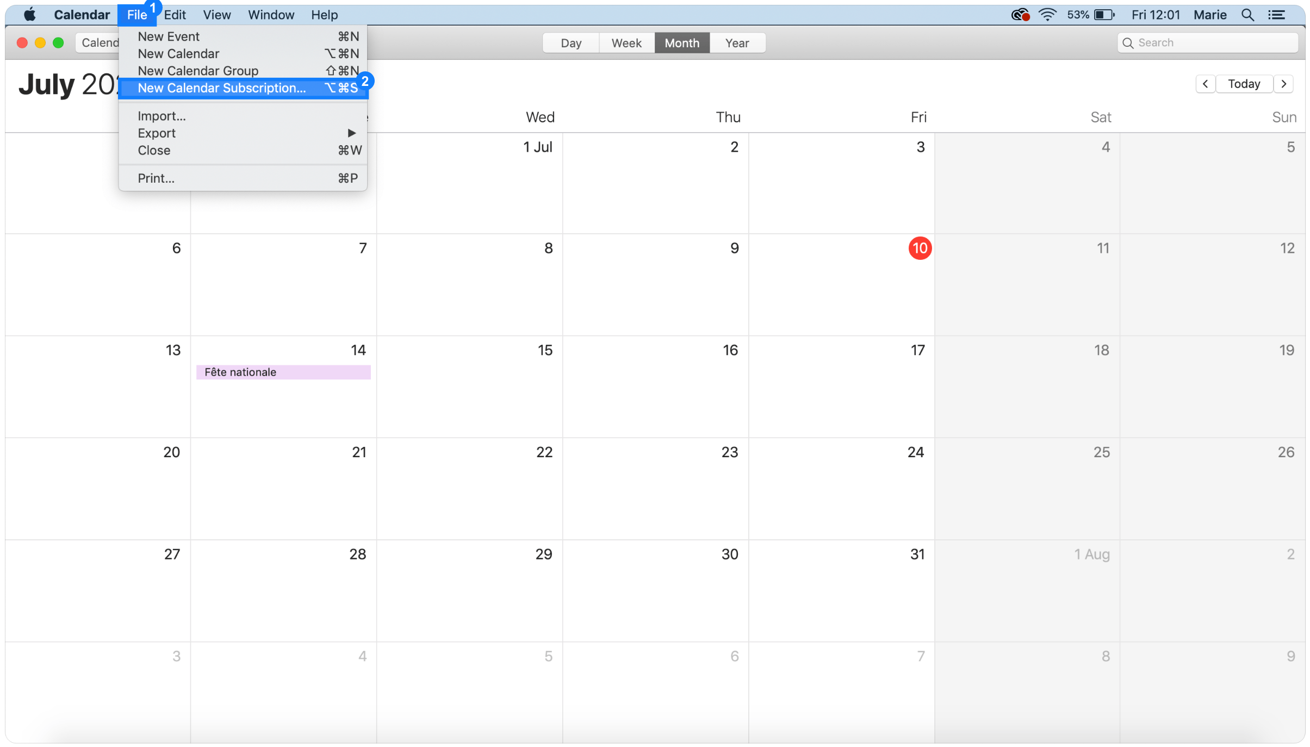1310x747 pixels.
Task: Choose New Event from File menu
Action: click(243, 36)
